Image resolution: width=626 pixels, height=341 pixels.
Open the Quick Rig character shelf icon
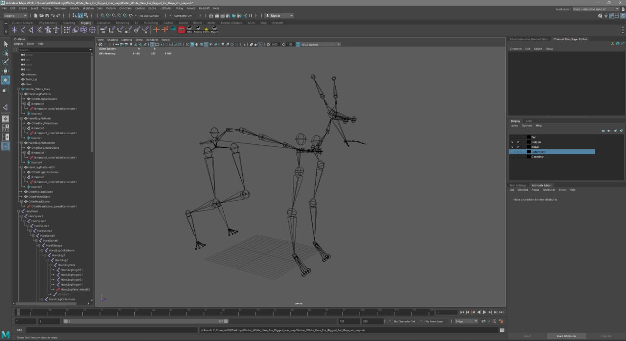[48, 30]
